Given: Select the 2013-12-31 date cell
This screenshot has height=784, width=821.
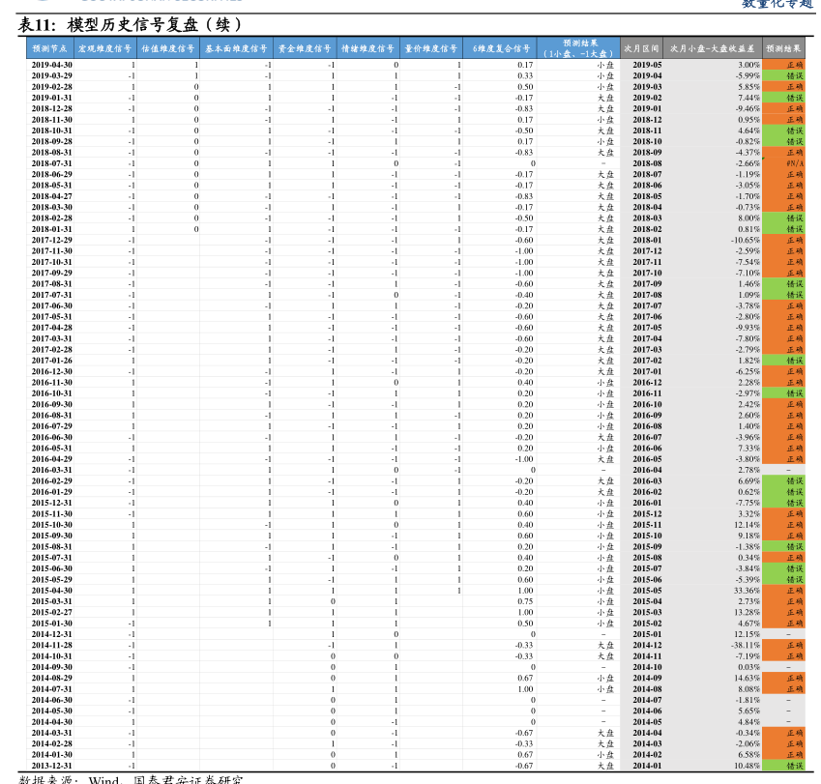Looking at the screenshot, I should point(51,766).
